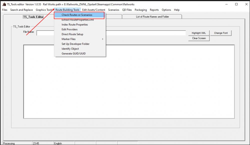Open the Scenarios menu
The width and height of the screenshot is (250, 145).
point(113,10)
